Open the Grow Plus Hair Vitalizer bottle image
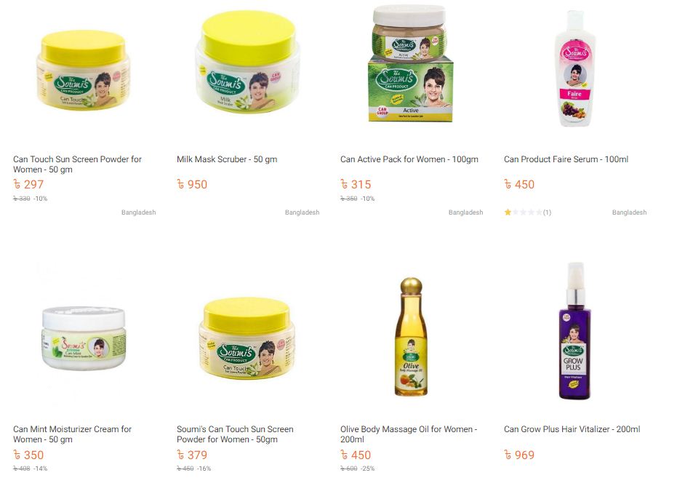The width and height of the screenshot is (685, 478). [x=575, y=331]
